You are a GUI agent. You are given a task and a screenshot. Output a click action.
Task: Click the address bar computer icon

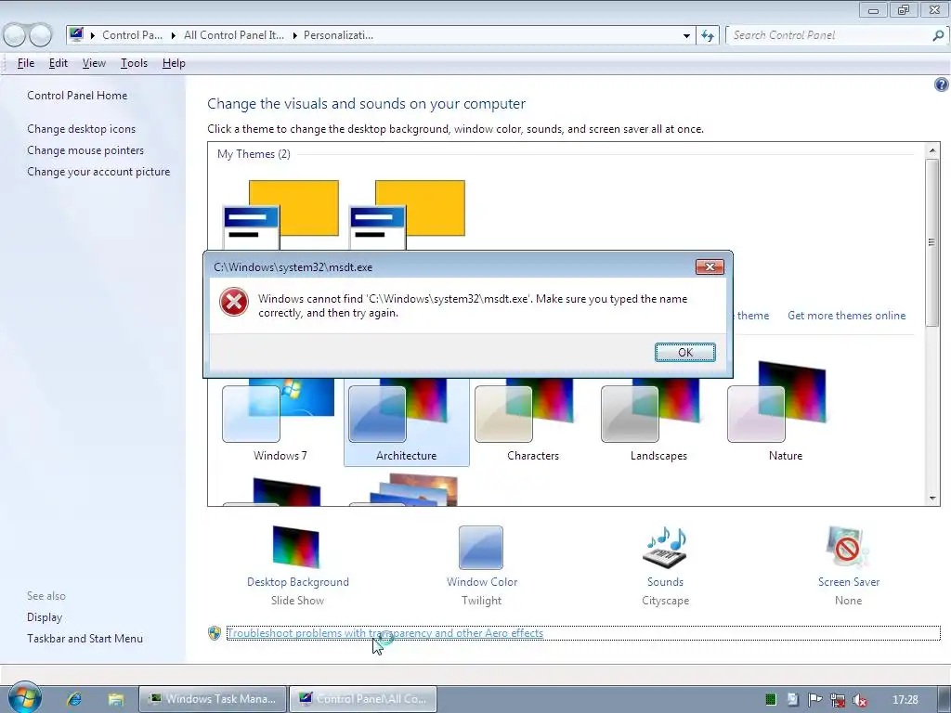pyautogui.click(x=76, y=34)
